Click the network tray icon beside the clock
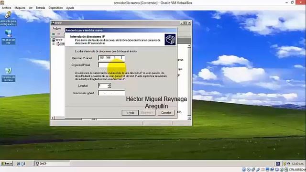This screenshot has height=172, width=306. 289,163
